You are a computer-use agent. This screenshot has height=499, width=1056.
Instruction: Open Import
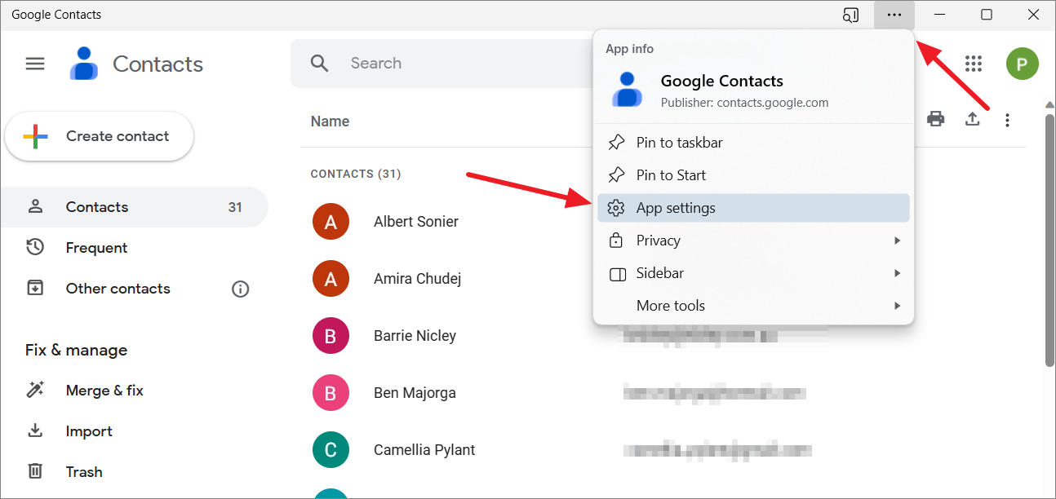134,431
